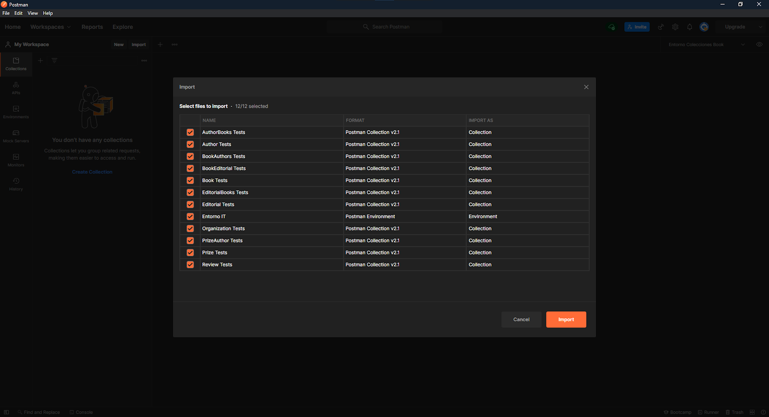Click the orange Import button
Viewport: 769px width, 417px height.
(x=566, y=319)
